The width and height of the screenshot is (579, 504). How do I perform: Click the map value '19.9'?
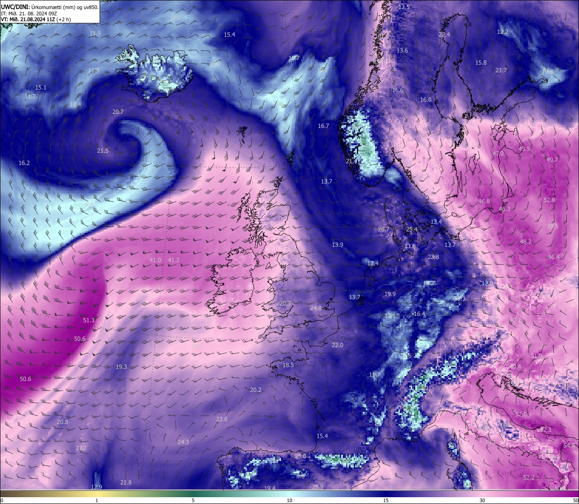(390, 294)
